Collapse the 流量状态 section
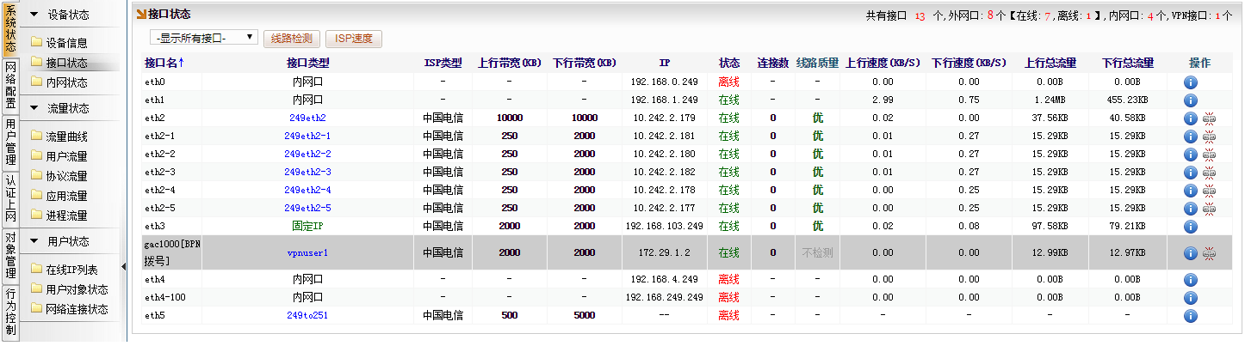This screenshot has height=346, width=1245. pos(34,109)
